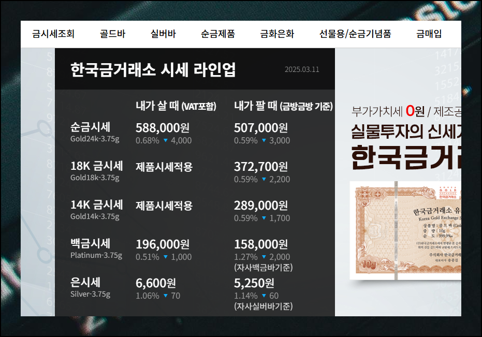Open the 금화은화 menu
Image resolution: width=482 pixels, height=337 pixels.
pos(277,34)
